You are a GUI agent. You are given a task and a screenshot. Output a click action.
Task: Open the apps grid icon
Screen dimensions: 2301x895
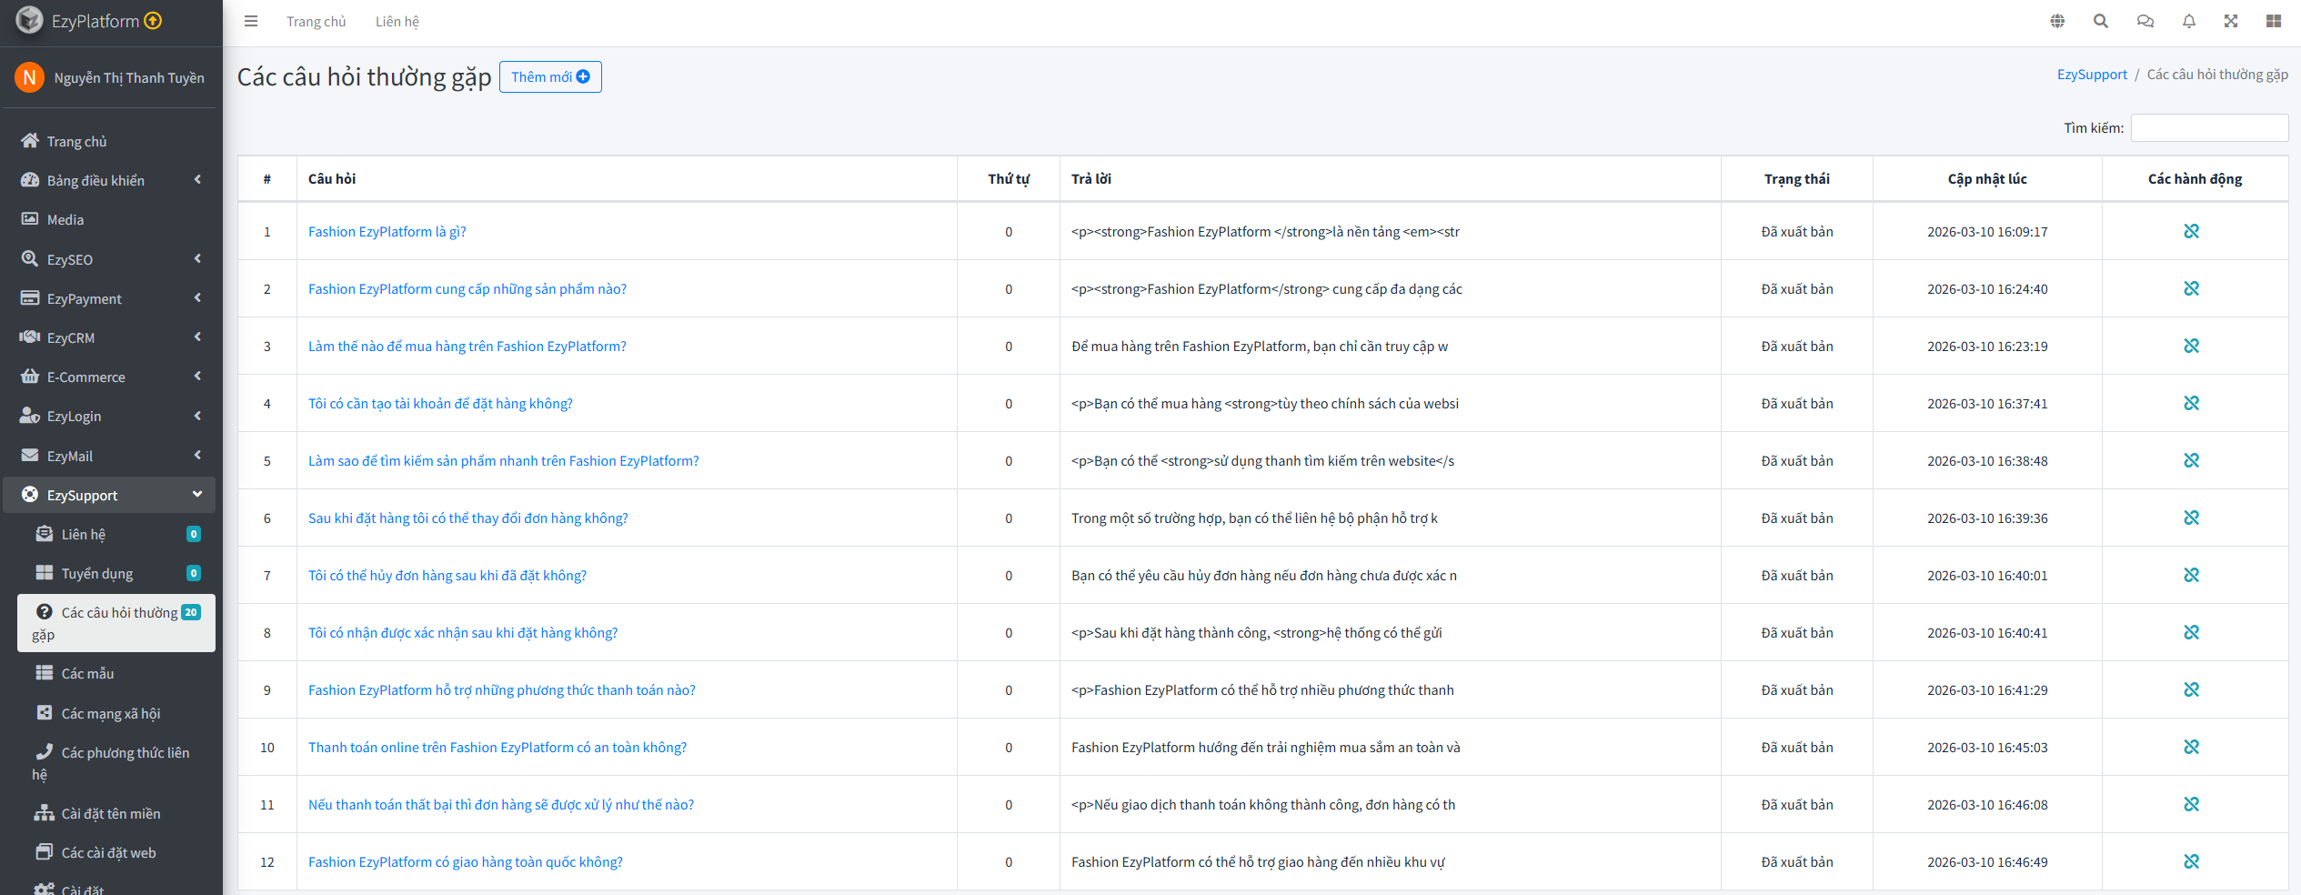(x=2274, y=22)
